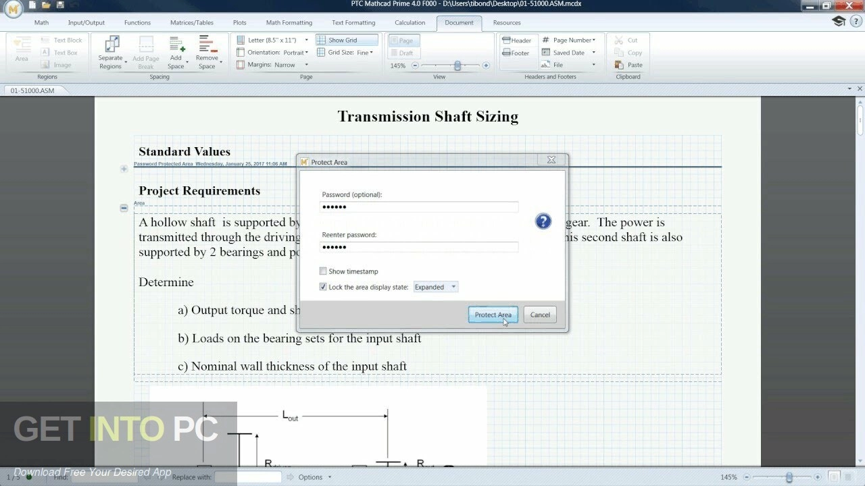The height and width of the screenshot is (486, 865).
Task: Open the page size Letter dropdown
Action: 306,40
